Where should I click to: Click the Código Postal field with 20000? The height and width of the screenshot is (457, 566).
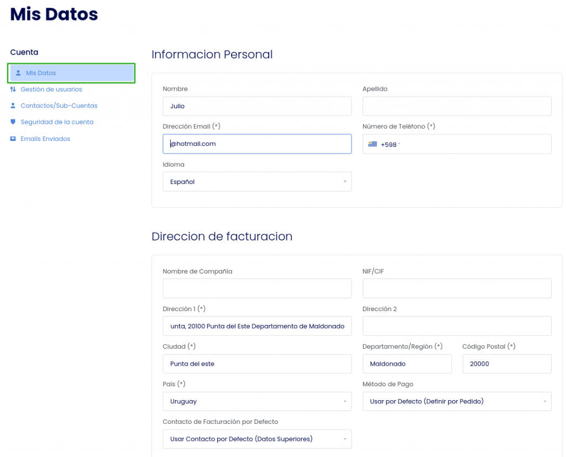[506, 364]
